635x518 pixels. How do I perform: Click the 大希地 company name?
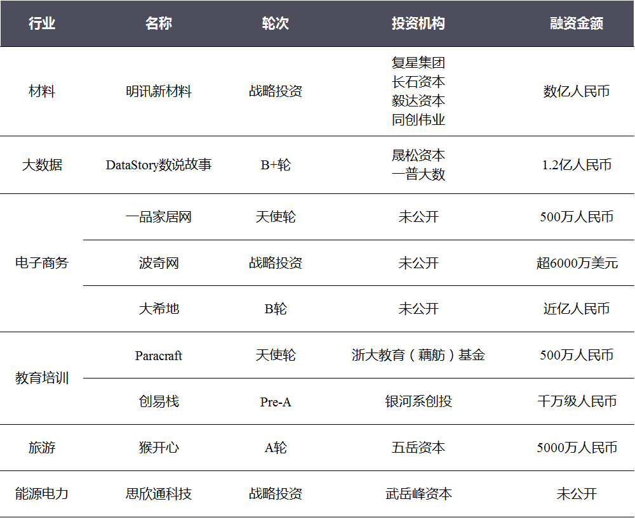[158, 309]
